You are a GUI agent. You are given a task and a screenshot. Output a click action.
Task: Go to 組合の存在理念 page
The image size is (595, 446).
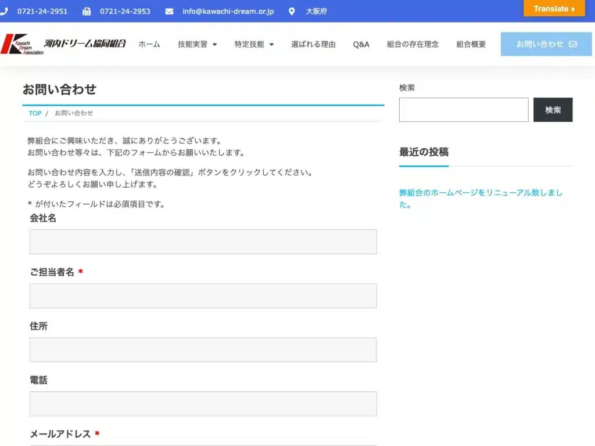[413, 44]
